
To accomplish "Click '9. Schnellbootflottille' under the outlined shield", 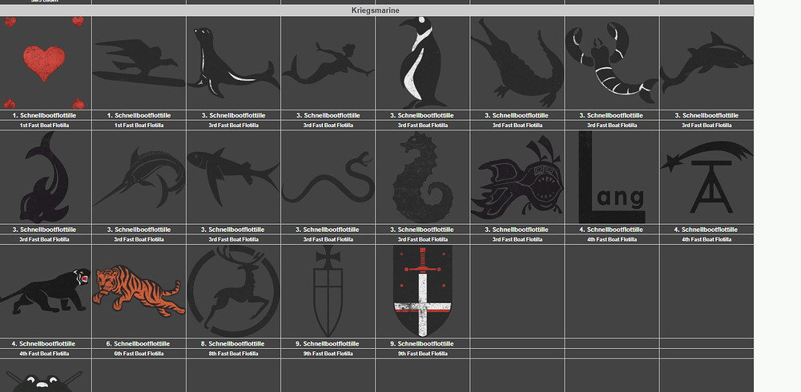I will [328, 344].
